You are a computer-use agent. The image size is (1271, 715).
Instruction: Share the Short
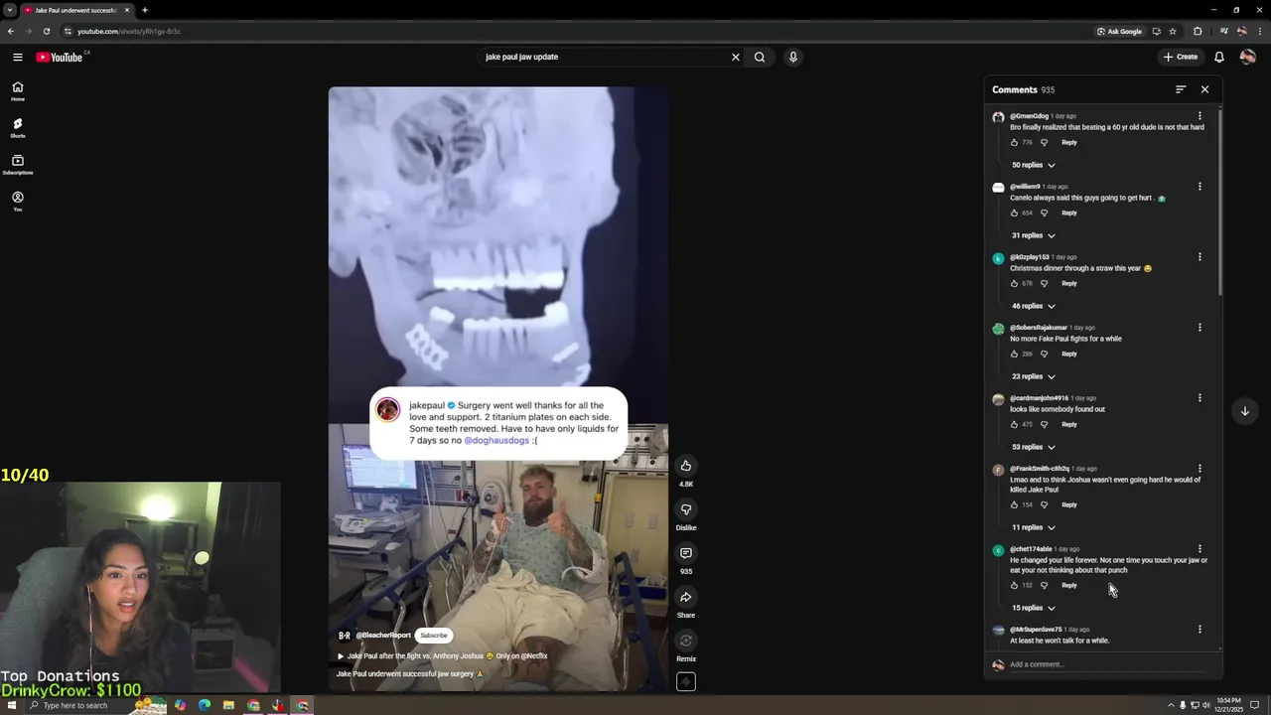pyautogui.click(x=686, y=597)
